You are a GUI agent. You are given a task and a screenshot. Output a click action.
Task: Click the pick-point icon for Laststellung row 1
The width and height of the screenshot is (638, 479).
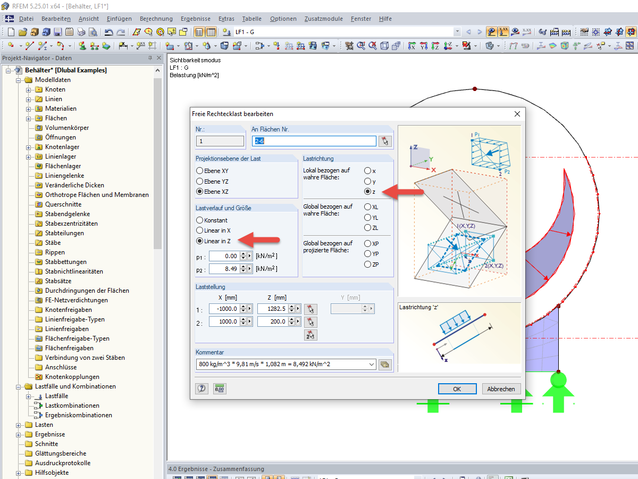pyautogui.click(x=312, y=309)
